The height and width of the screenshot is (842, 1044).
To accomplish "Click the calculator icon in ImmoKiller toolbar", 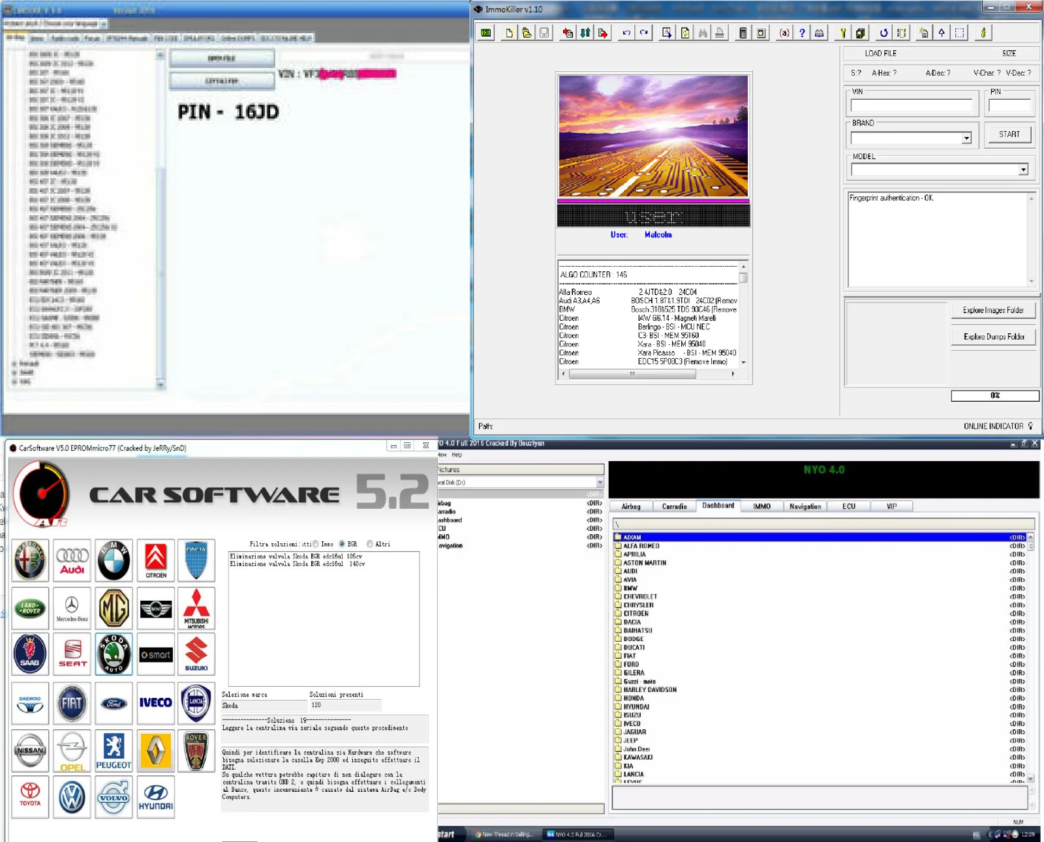I will coord(743,33).
